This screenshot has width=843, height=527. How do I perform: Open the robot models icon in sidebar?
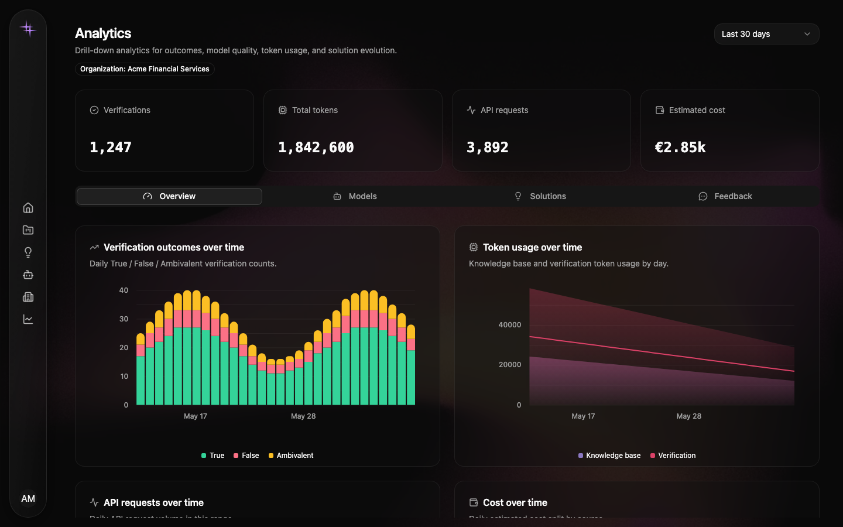[28, 275]
